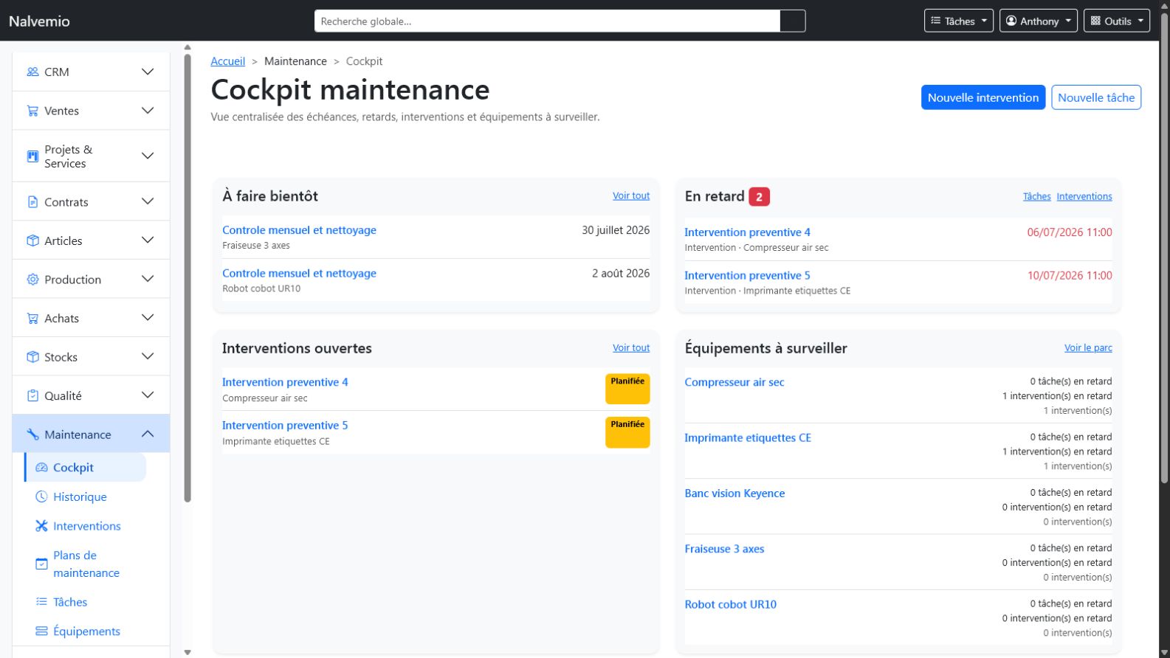
Task: Open Plans de maintenance menu item
Action: point(86,564)
